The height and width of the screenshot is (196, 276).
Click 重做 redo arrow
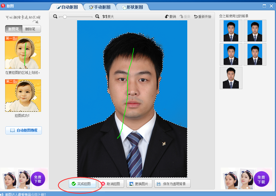tap(182, 17)
